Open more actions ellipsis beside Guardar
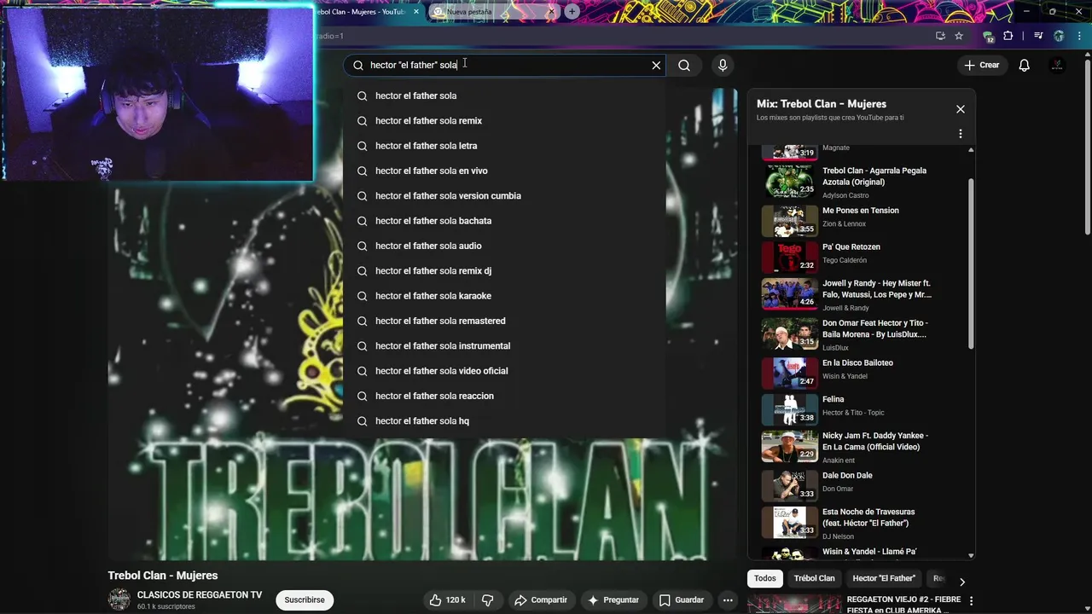Image resolution: width=1092 pixels, height=614 pixels. [728, 600]
